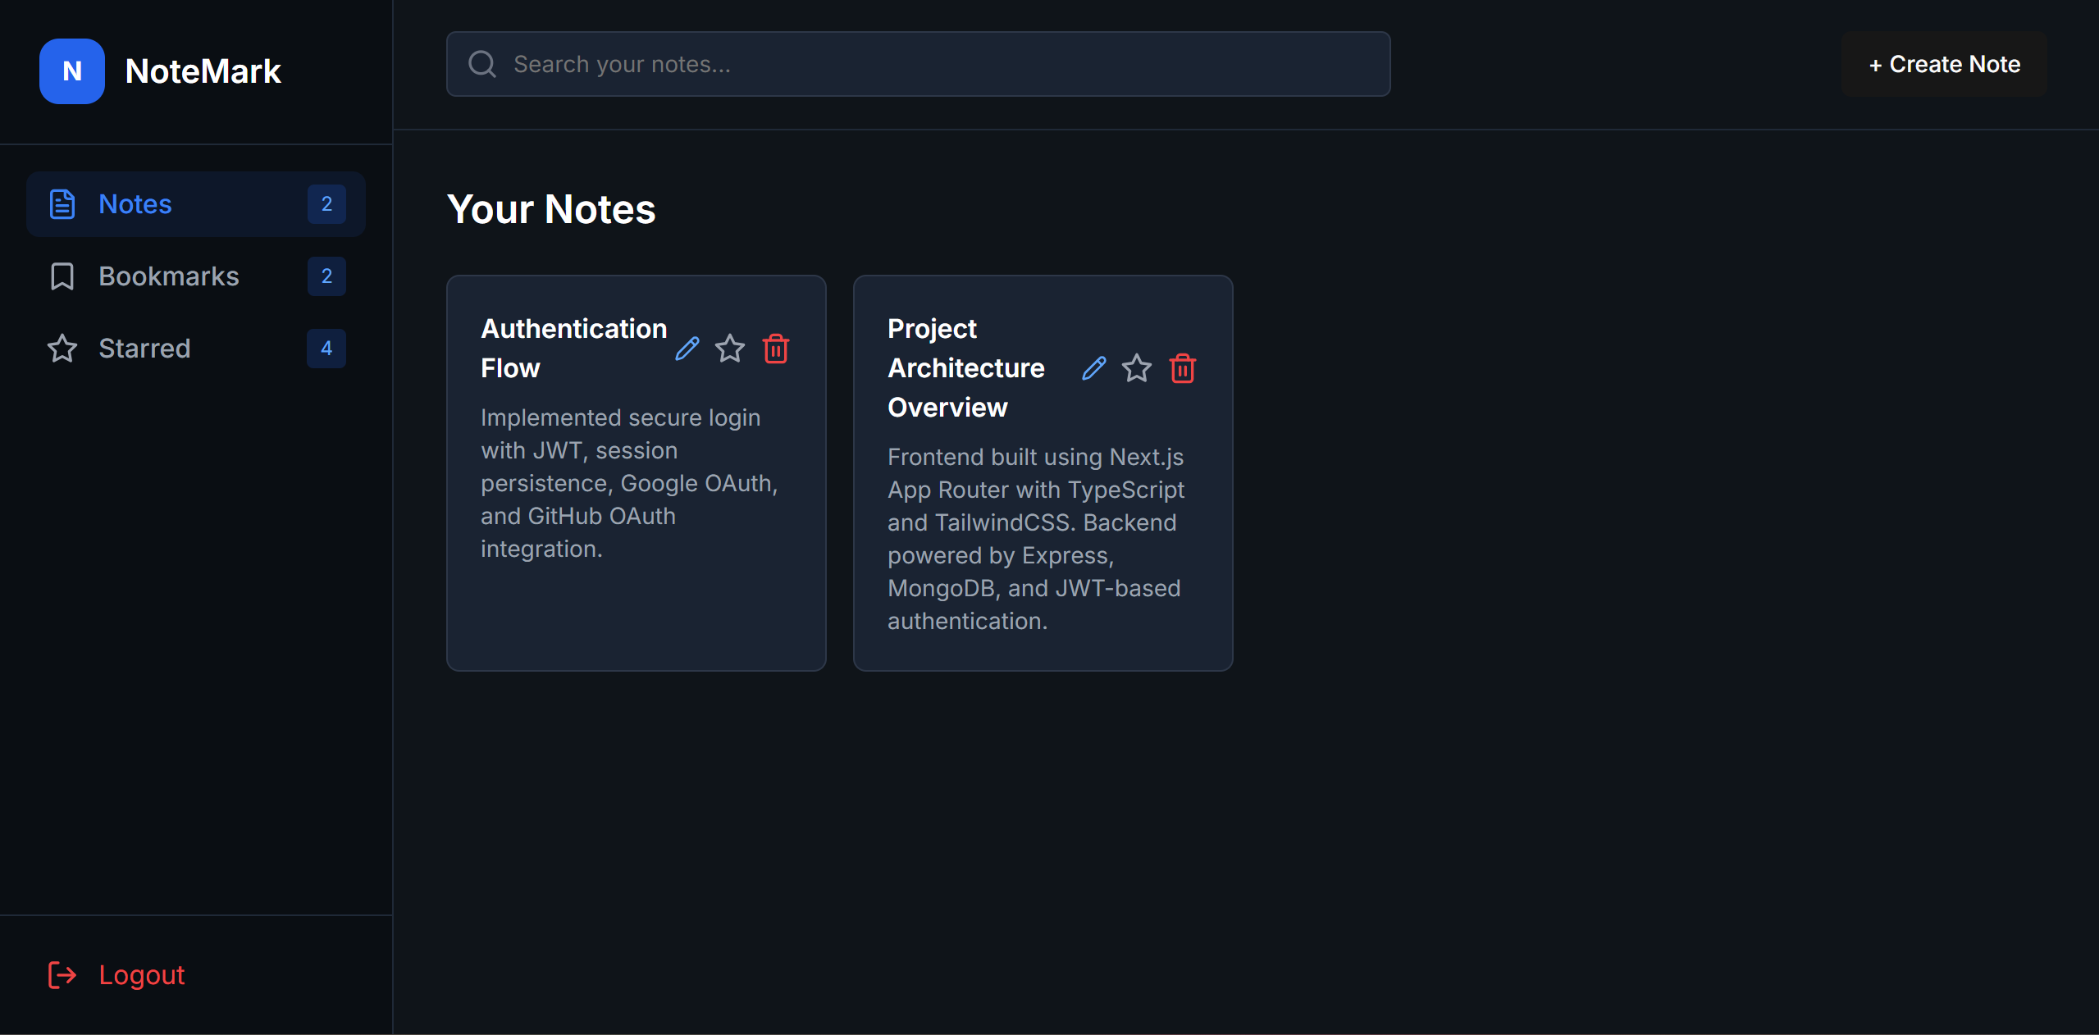Click the Notes document icon in the sidebar
Screen dimensions: 2099x1035
tap(63, 203)
